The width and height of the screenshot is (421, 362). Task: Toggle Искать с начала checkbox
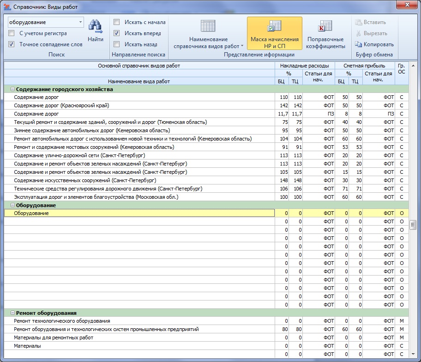(117, 22)
